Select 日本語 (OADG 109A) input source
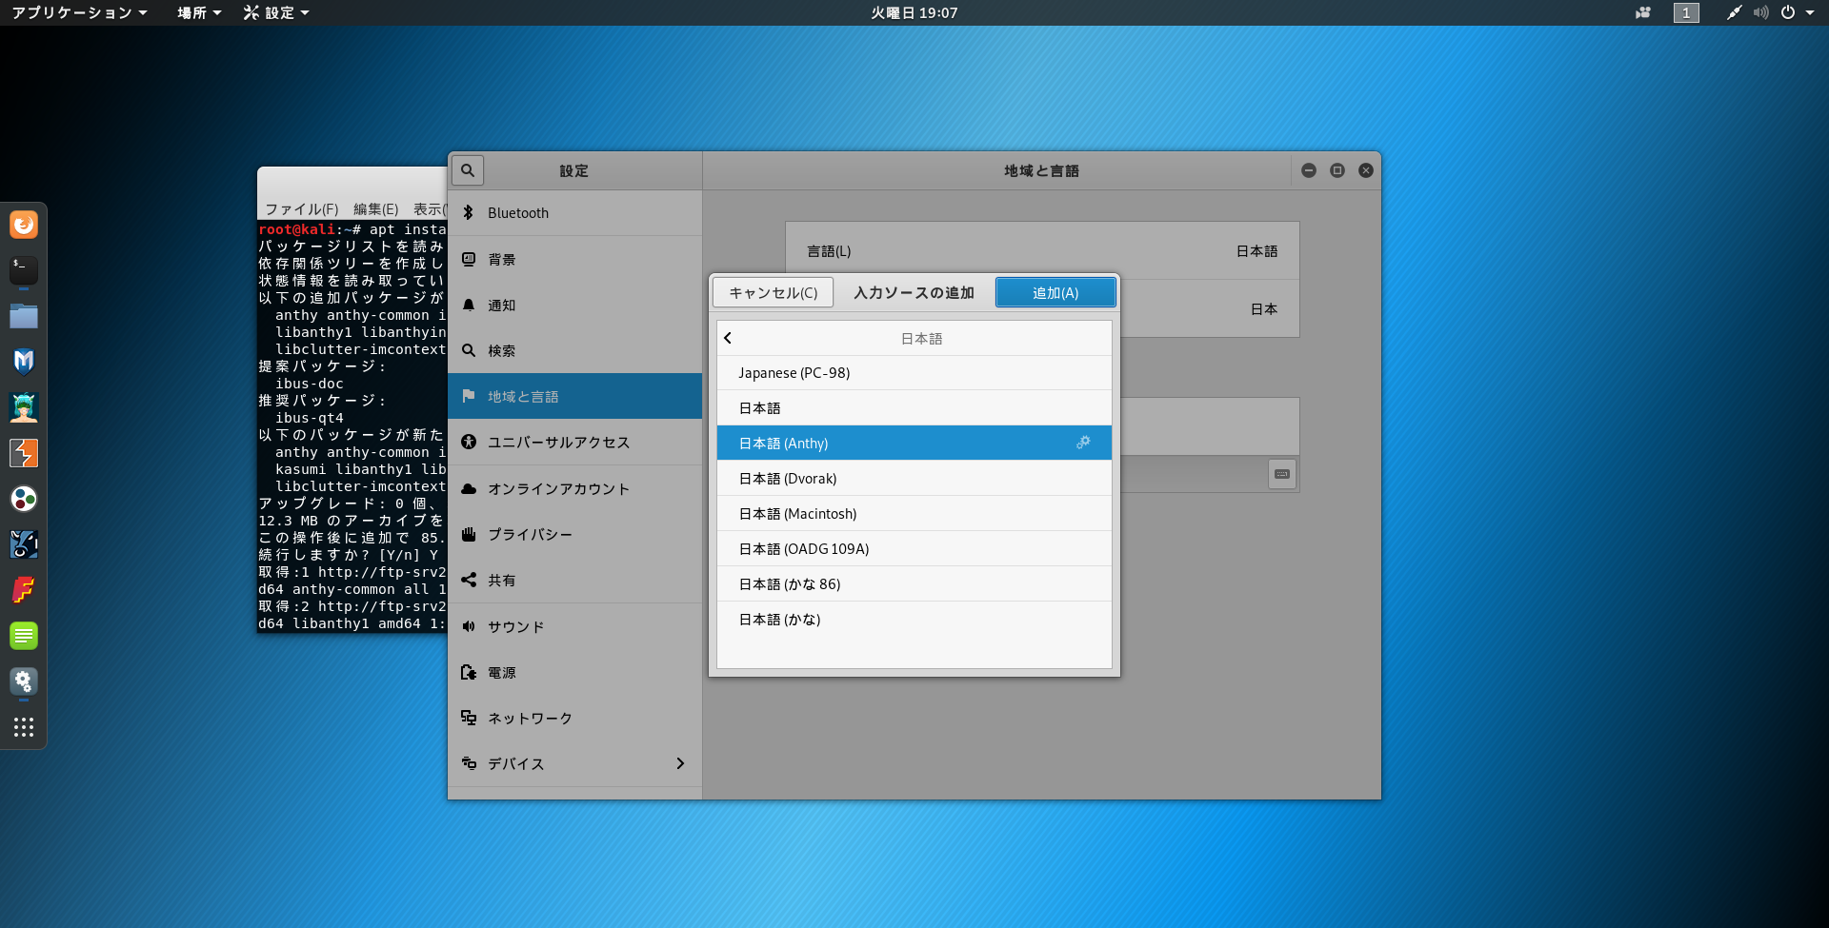 [x=914, y=549]
